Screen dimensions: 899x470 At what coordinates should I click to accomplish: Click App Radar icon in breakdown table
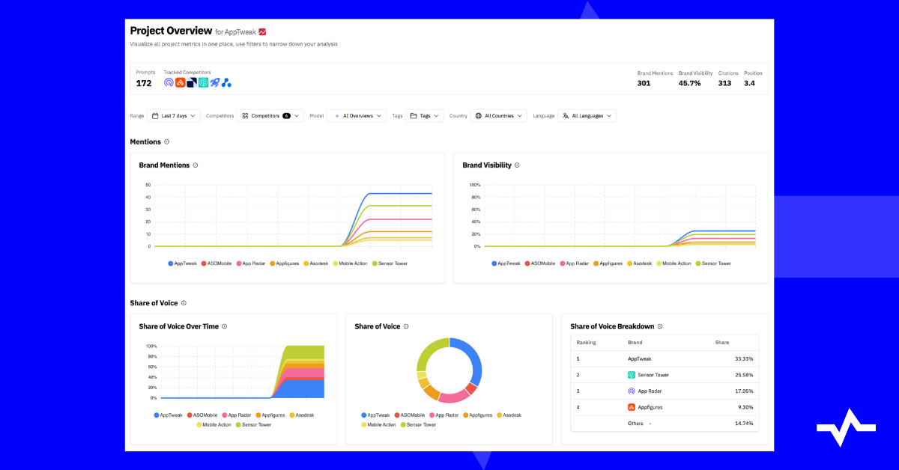(x=632, y=391)
